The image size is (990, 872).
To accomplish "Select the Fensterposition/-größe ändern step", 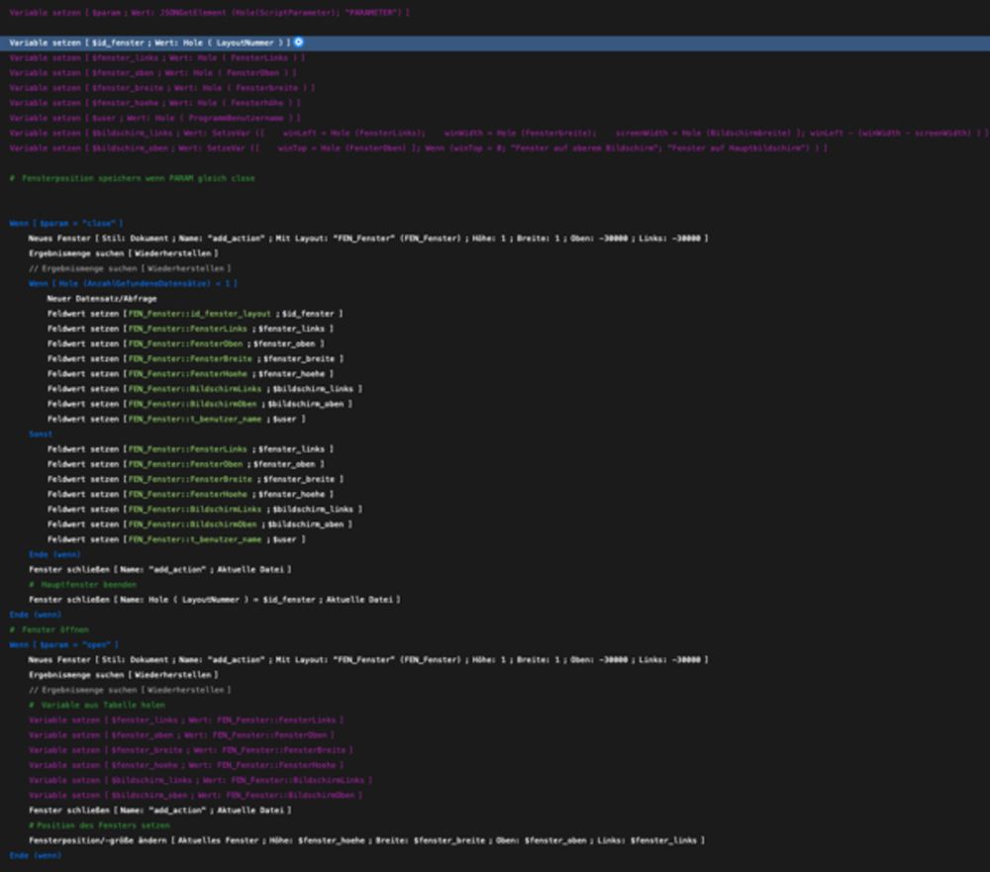I will click(367, 841).
